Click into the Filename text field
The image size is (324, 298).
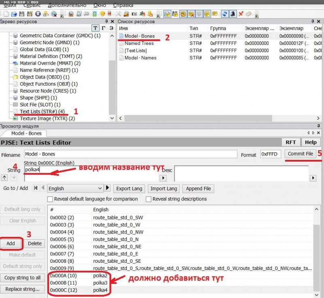point(130,154)
